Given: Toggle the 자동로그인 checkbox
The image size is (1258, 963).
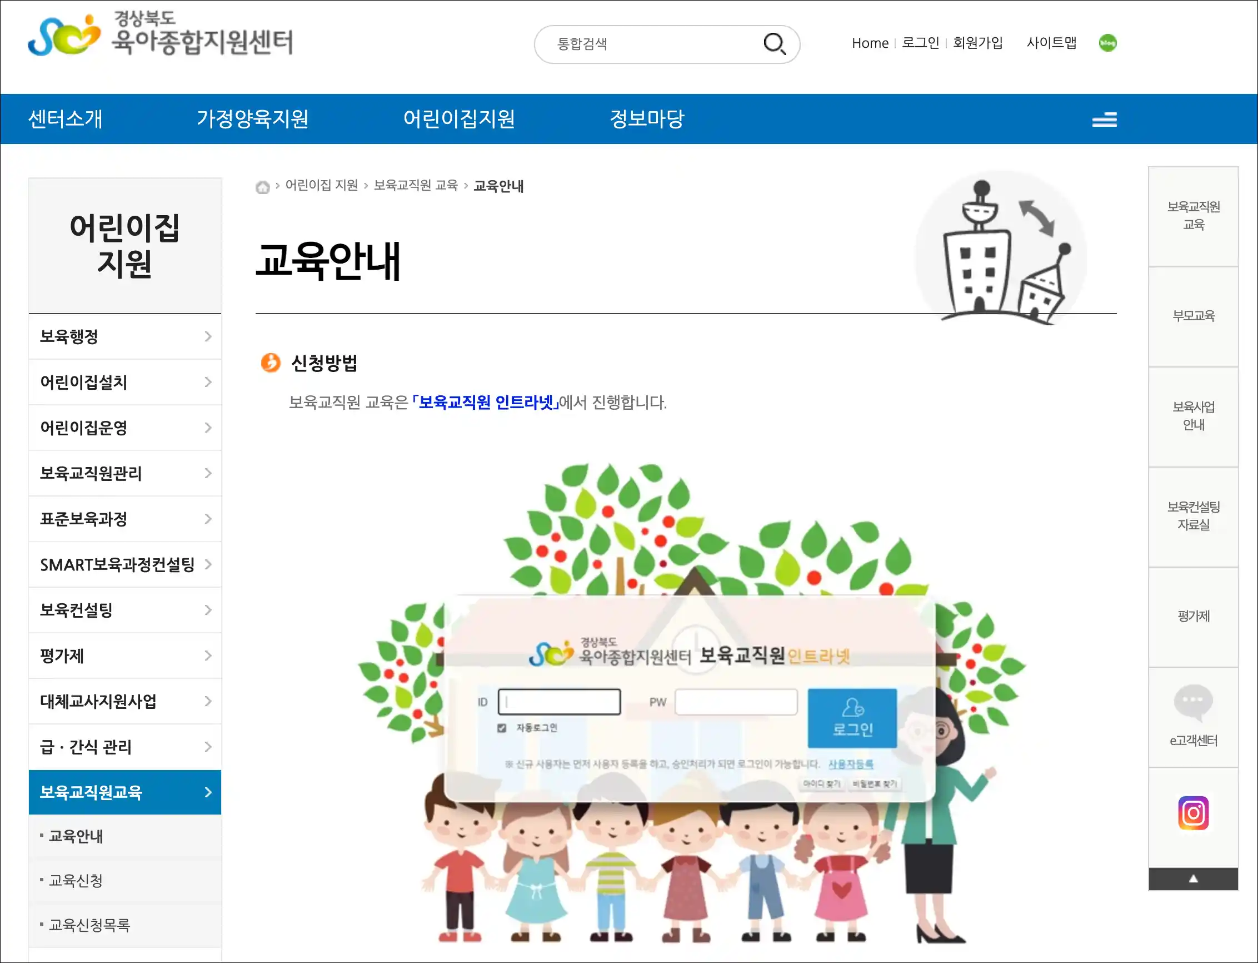Looking at the screenshot, I should (x=502, y=728).
